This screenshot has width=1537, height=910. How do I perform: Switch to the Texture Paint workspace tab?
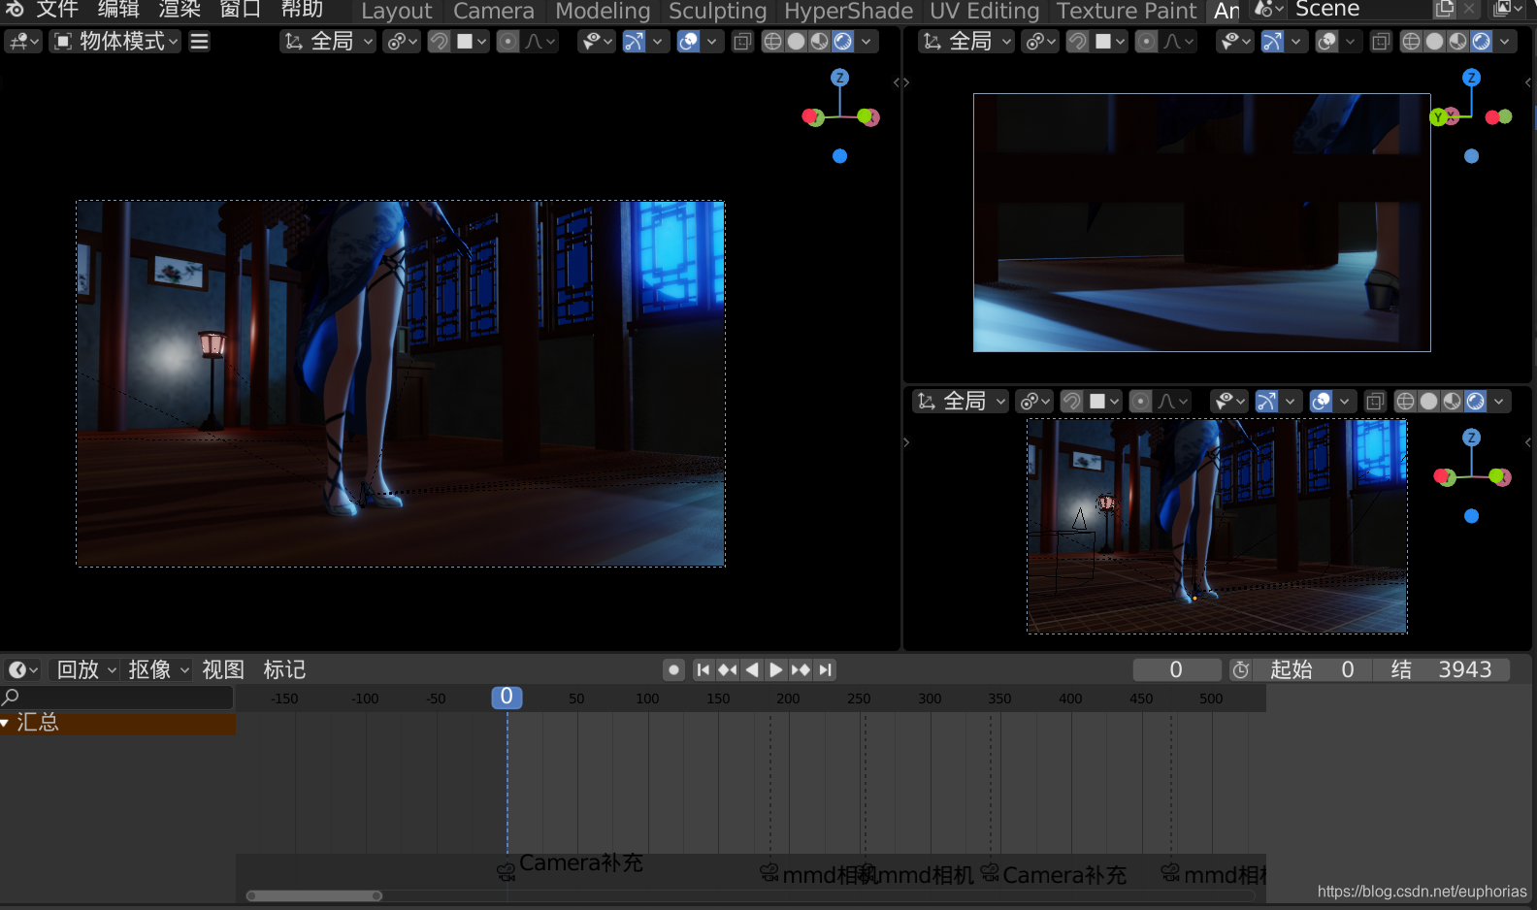[1127, 11]
